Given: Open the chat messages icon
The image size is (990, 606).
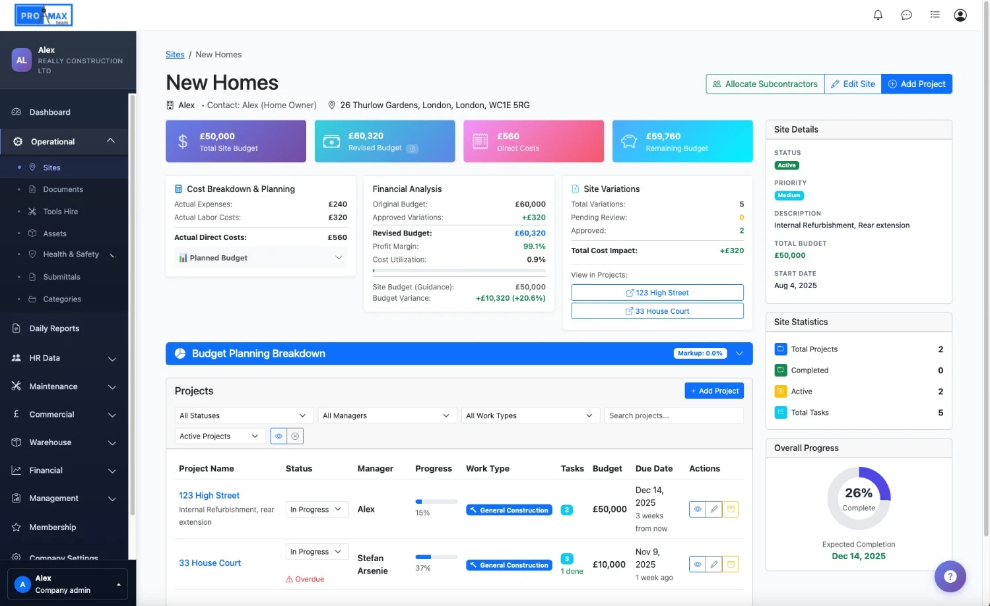Looking at the screenshot, I should click(906, 15).
